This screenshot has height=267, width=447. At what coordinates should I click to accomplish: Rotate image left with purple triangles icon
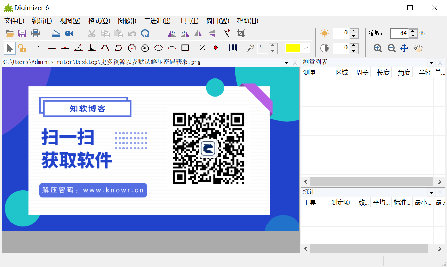coord(172,34)
